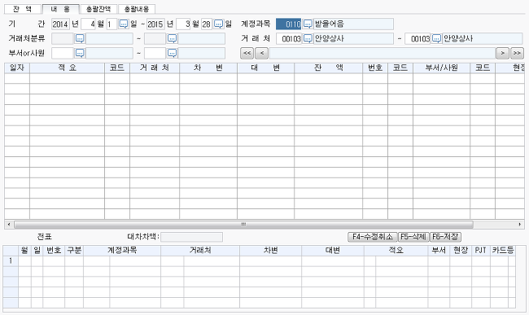This screenshot has width=529, height=315.
Task: Click the grid scrollbar left arrow
Action: [x=8, y=225]
